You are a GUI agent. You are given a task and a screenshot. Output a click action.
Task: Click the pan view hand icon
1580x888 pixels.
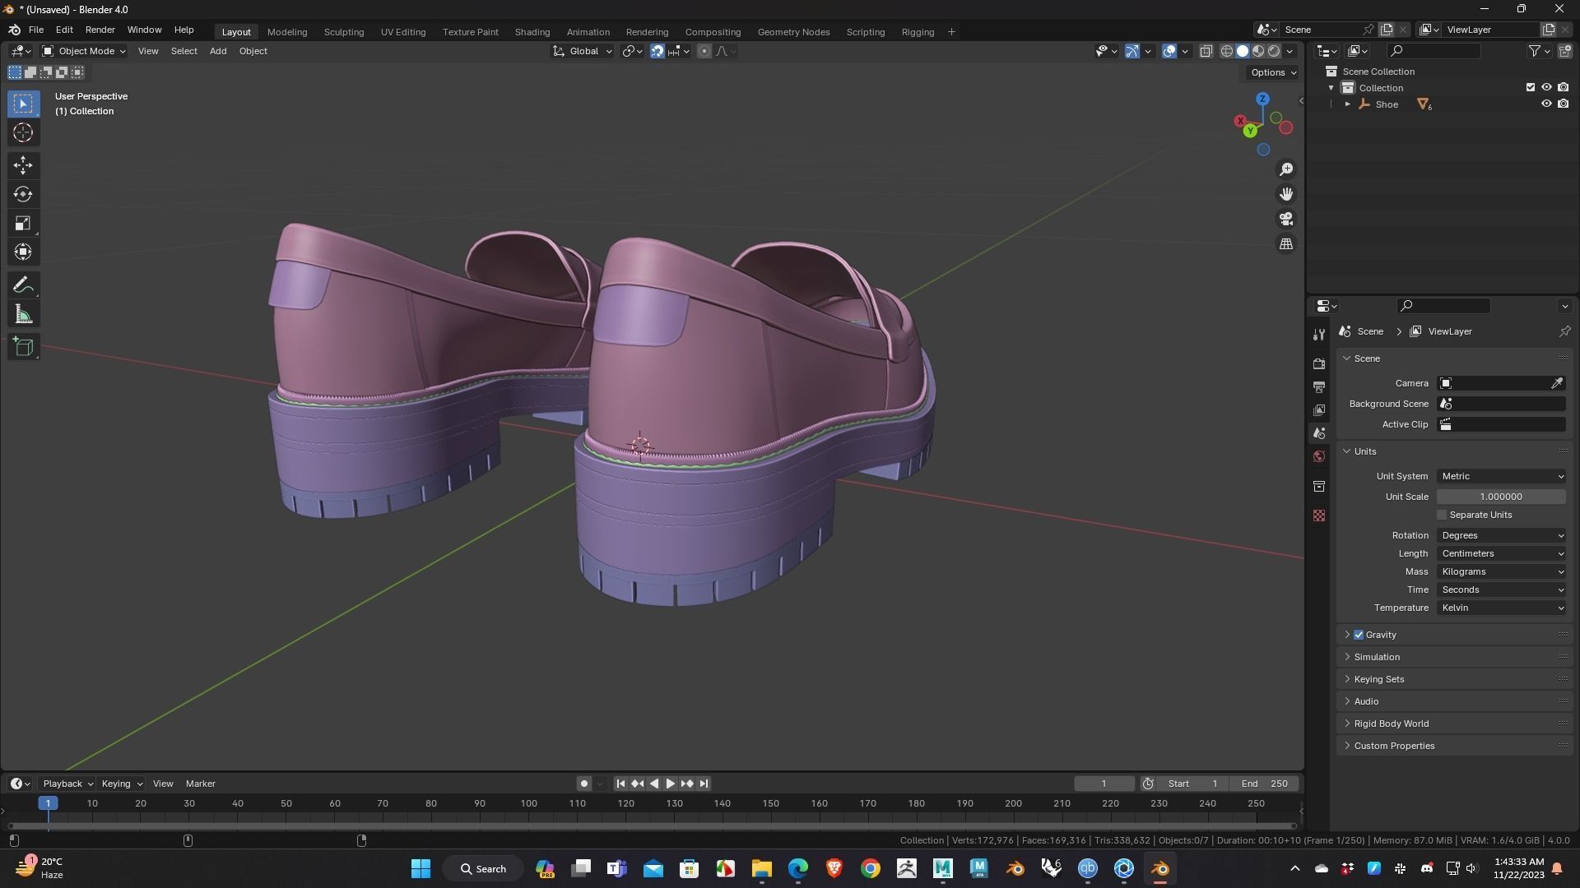coord(1285,194)
